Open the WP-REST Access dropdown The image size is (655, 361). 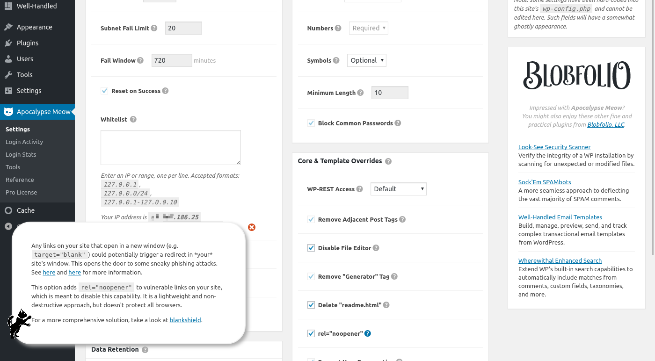399,189
